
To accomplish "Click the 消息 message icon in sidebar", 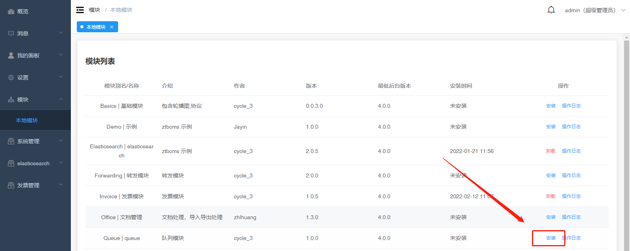I will [x=11, y=33].
